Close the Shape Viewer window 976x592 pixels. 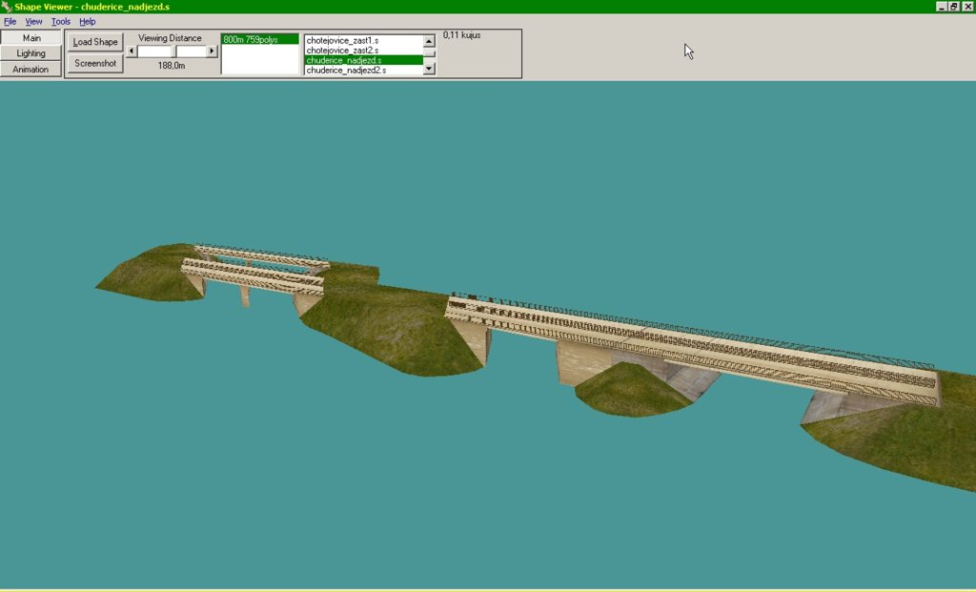coord(967,7)
